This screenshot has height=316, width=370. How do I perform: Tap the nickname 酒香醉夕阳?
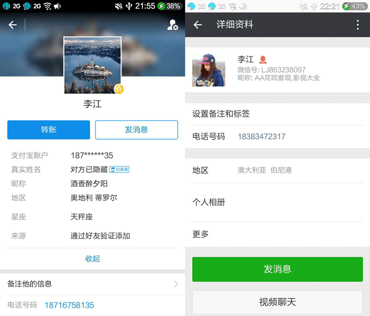(x=89, y=183)
